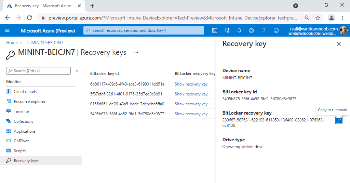This screenshot has height=183, width=350.
Task: Open the Help question mark icon
Action: [264, 30]
